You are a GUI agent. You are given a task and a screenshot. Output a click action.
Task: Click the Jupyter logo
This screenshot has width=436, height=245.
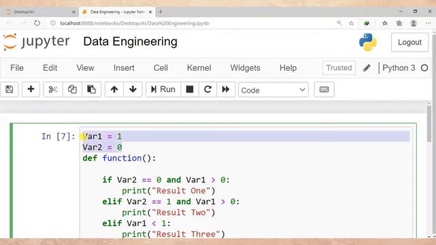pos(36,42)
